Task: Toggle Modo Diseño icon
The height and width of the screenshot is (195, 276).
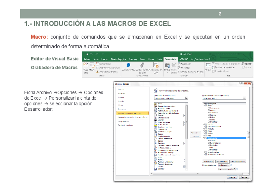Action: point(174,66)
